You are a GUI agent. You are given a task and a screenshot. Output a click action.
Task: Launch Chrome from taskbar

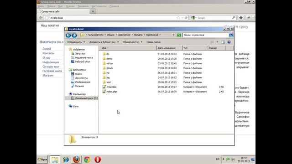click(87, 159)
